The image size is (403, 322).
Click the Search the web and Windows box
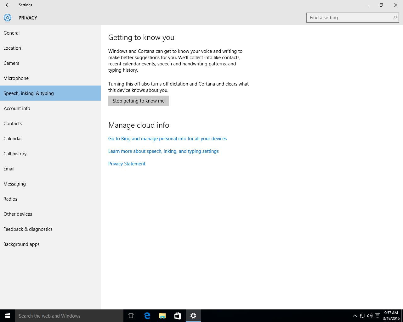click(69, 316)
